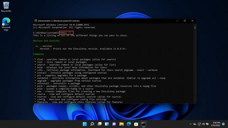Image resolution: width=228 pixels, height=128 pixels.
Task: Click the 'push - pushes a compiled nupkg' line
Action: tap(64, 89)
